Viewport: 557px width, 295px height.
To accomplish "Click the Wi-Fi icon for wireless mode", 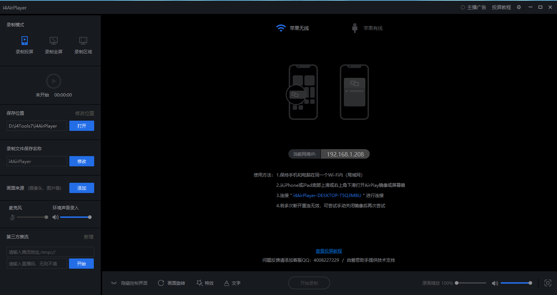I will [x=281, y=28].
